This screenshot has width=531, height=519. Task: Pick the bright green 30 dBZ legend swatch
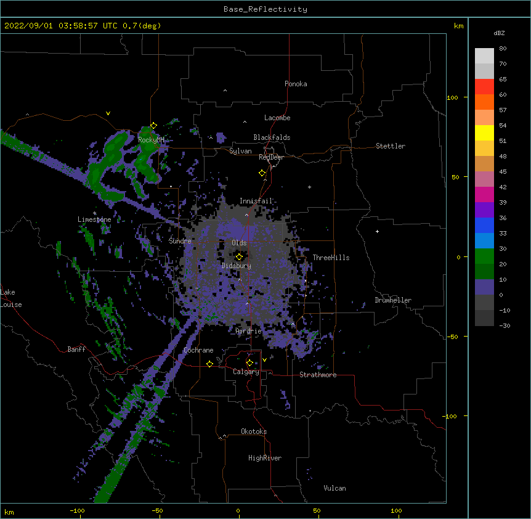tap(484, 256)
